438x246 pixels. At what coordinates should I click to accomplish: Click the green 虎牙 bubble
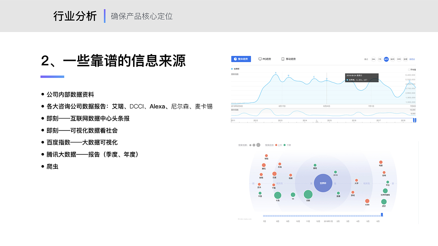click(x=384, y=202)
